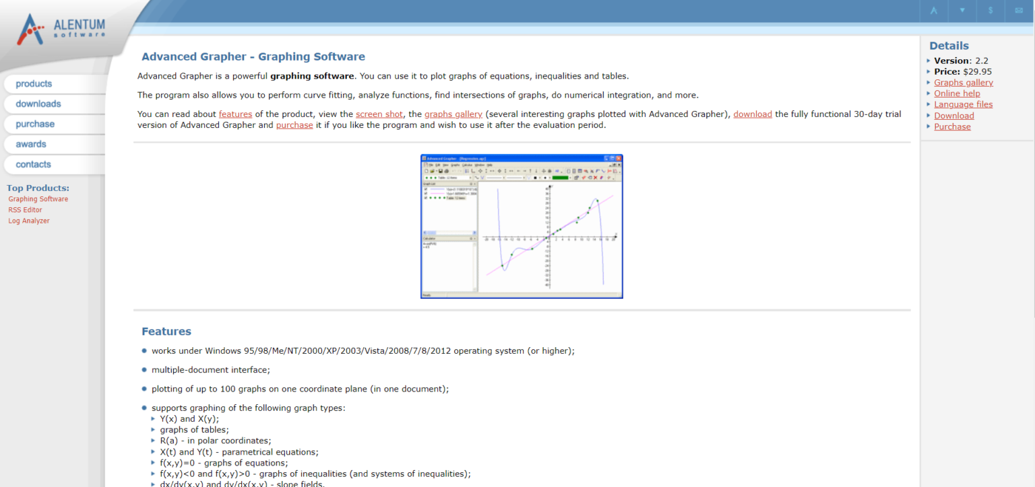Open Language files in the Details panel
The image size is (1035, 487).
point(963,104)
